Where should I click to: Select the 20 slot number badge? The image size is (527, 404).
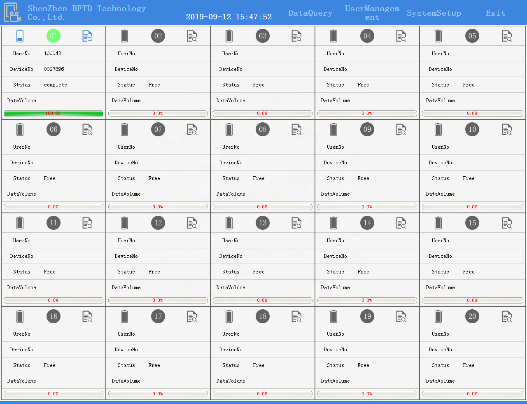point(472,316)
